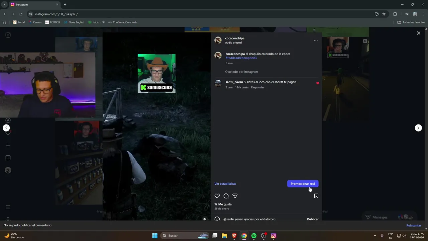Click the comment bubble icon

point(226,196)
